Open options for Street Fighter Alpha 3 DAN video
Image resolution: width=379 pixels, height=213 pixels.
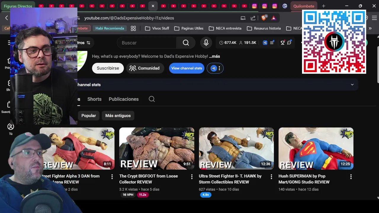(112, 177)
